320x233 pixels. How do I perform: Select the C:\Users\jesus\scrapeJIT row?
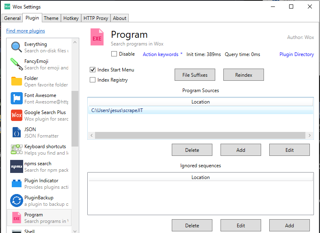coord(201,110)
